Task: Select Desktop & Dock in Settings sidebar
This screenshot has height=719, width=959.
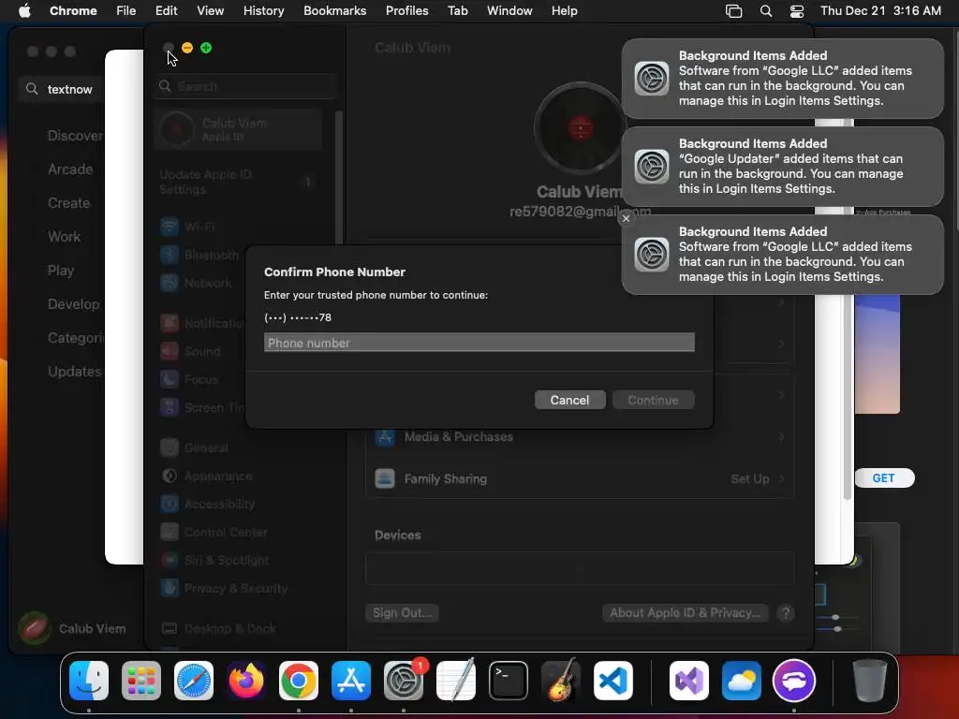Action: click(x=217, y=628)
